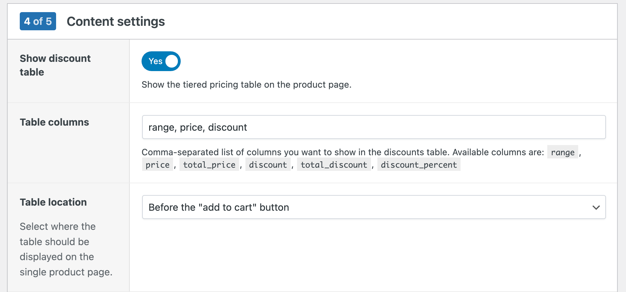Toggle the Show discount table switch
Screen dimensions: 626x292
coord(161,61)
